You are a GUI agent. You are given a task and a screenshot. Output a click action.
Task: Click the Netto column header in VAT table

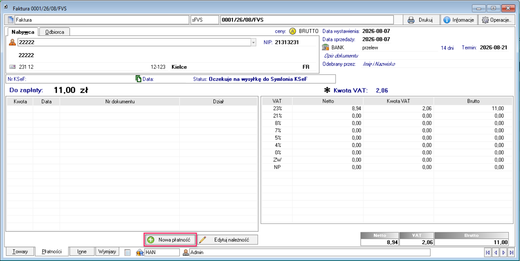(328, 101)
